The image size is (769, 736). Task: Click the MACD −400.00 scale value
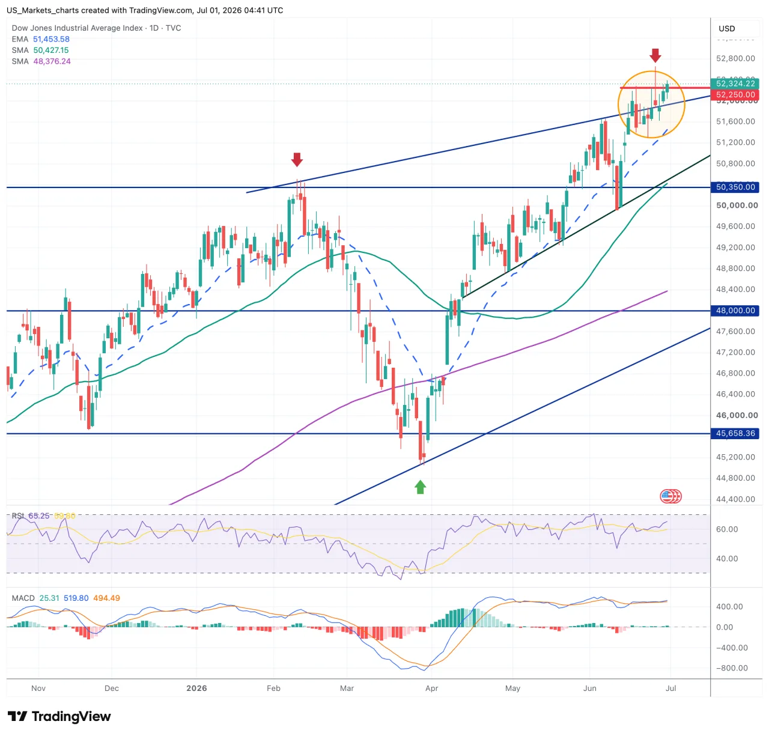coord(732,648)
